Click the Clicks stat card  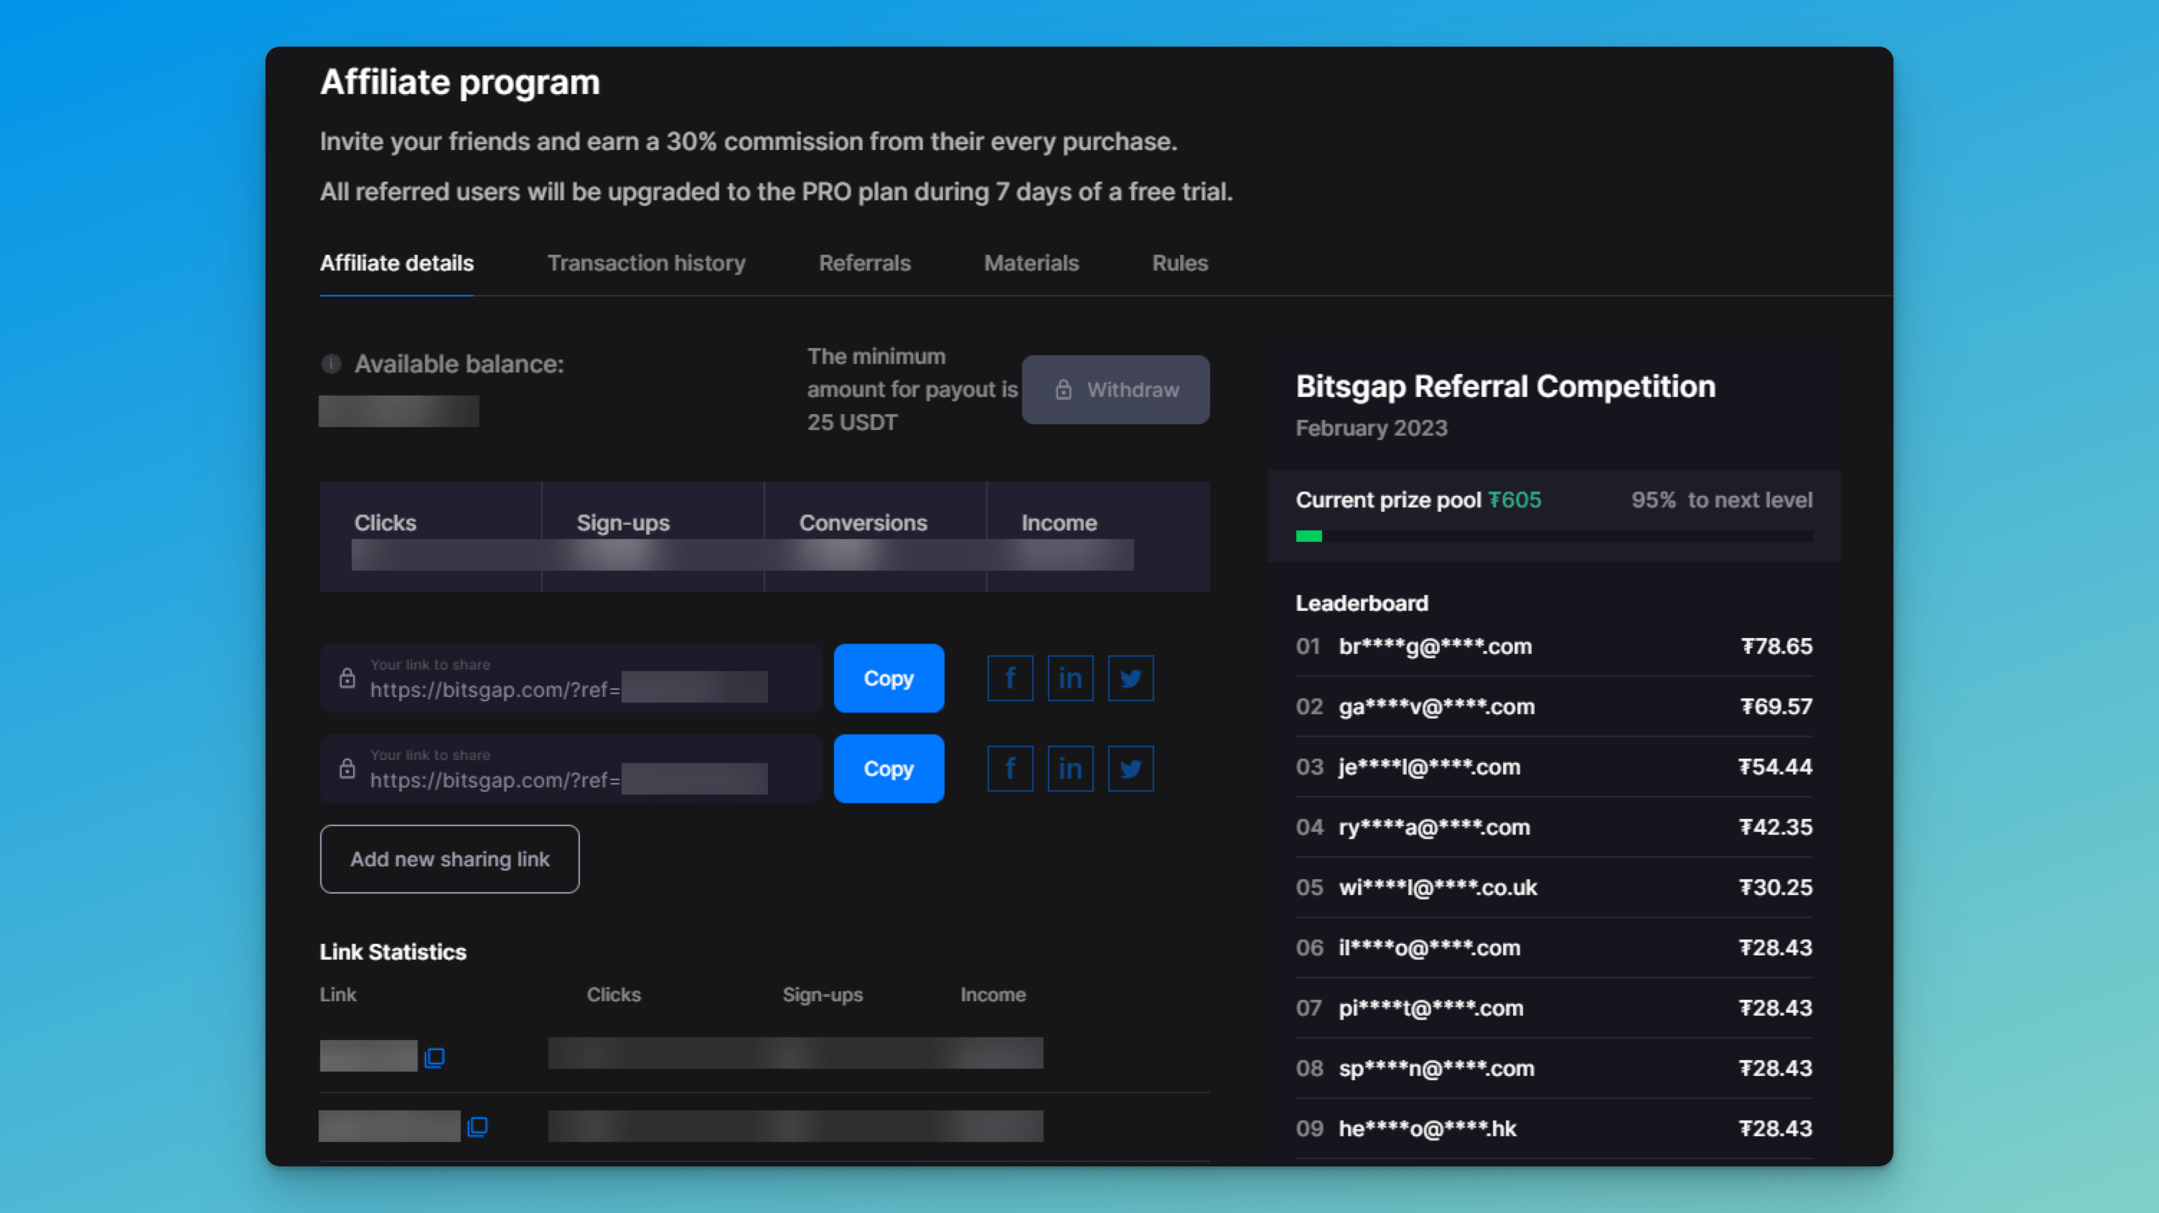coord(431,536)
